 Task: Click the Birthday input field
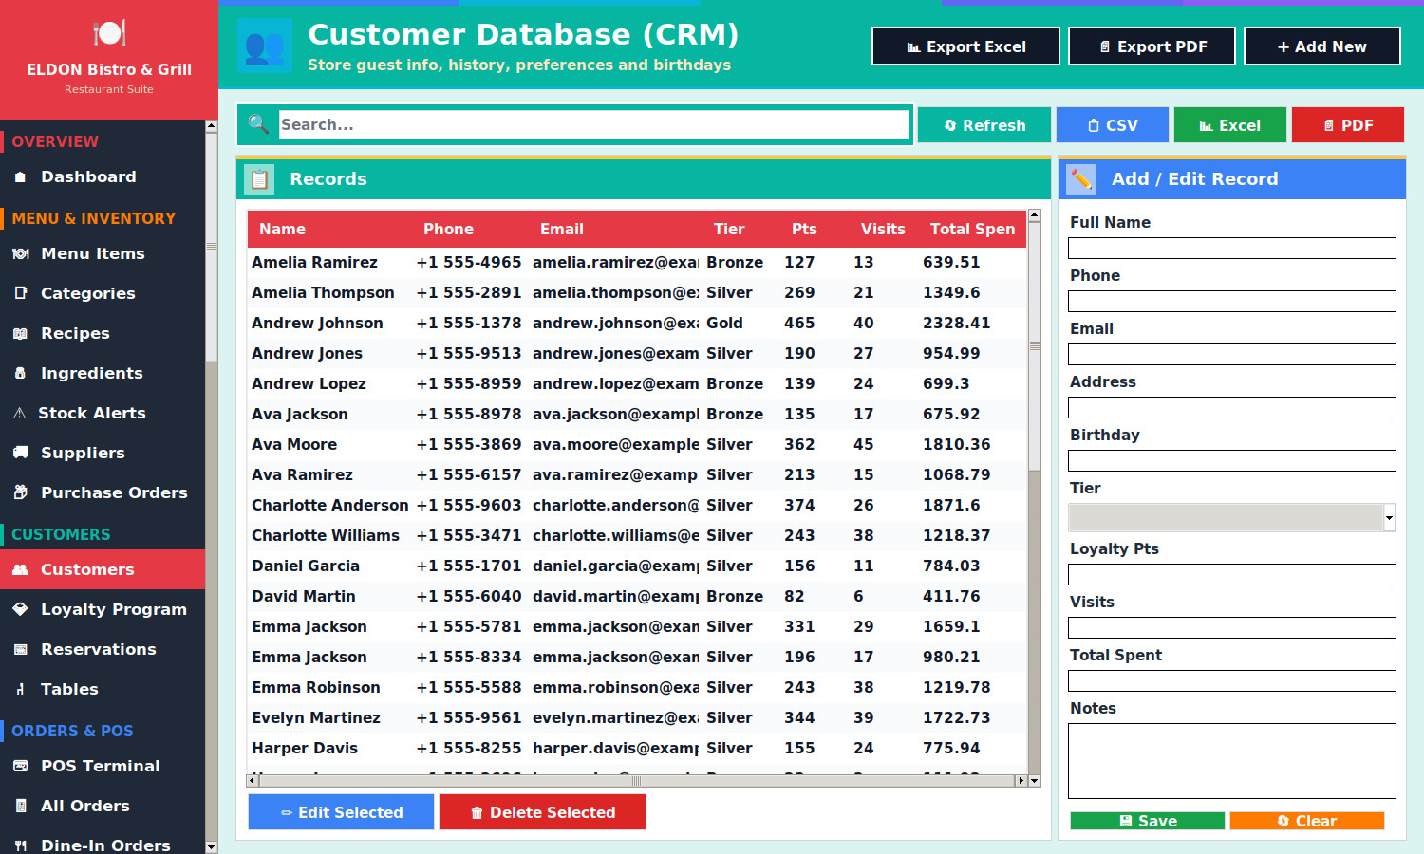click(x=1231, y=460)
